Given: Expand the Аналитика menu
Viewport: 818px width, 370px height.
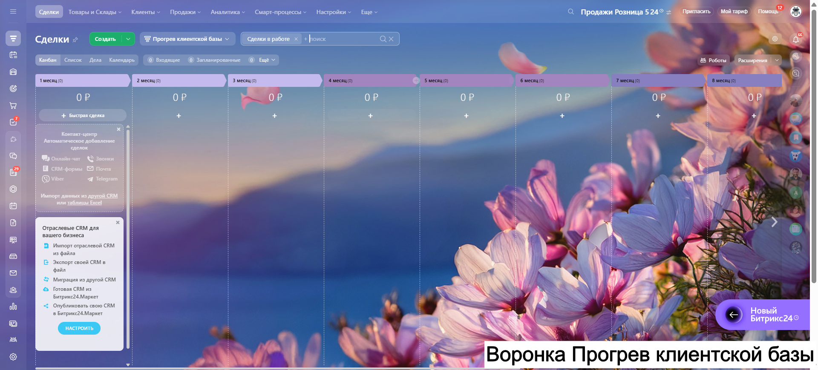Looking at the screenshot, I should coord(228,12).
